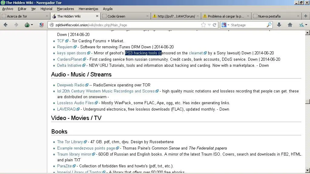Open the Marcadores menu
310x174 pixels.
point(65,9)
